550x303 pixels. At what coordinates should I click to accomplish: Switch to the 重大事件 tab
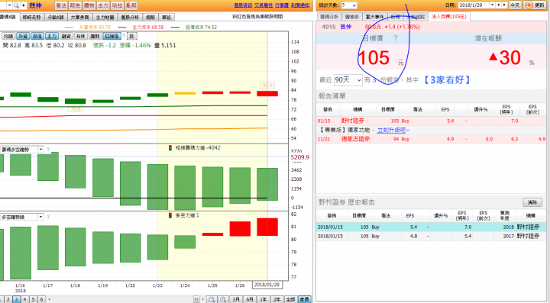pyautogui.click(x=374, y=17)
